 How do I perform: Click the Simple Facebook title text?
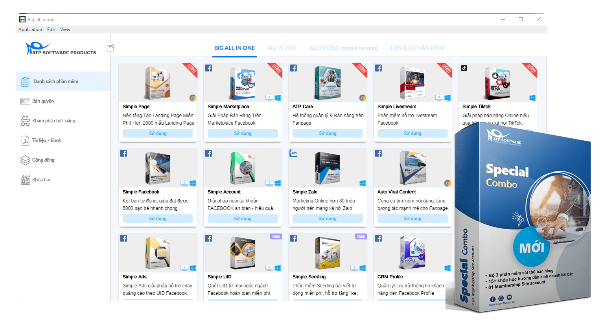tap(141, 192)
